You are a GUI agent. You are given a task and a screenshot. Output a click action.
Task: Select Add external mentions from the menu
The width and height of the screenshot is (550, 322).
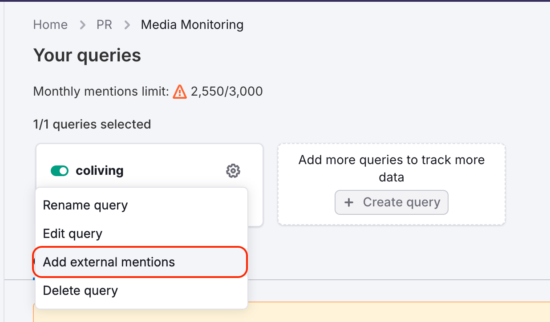109,262
